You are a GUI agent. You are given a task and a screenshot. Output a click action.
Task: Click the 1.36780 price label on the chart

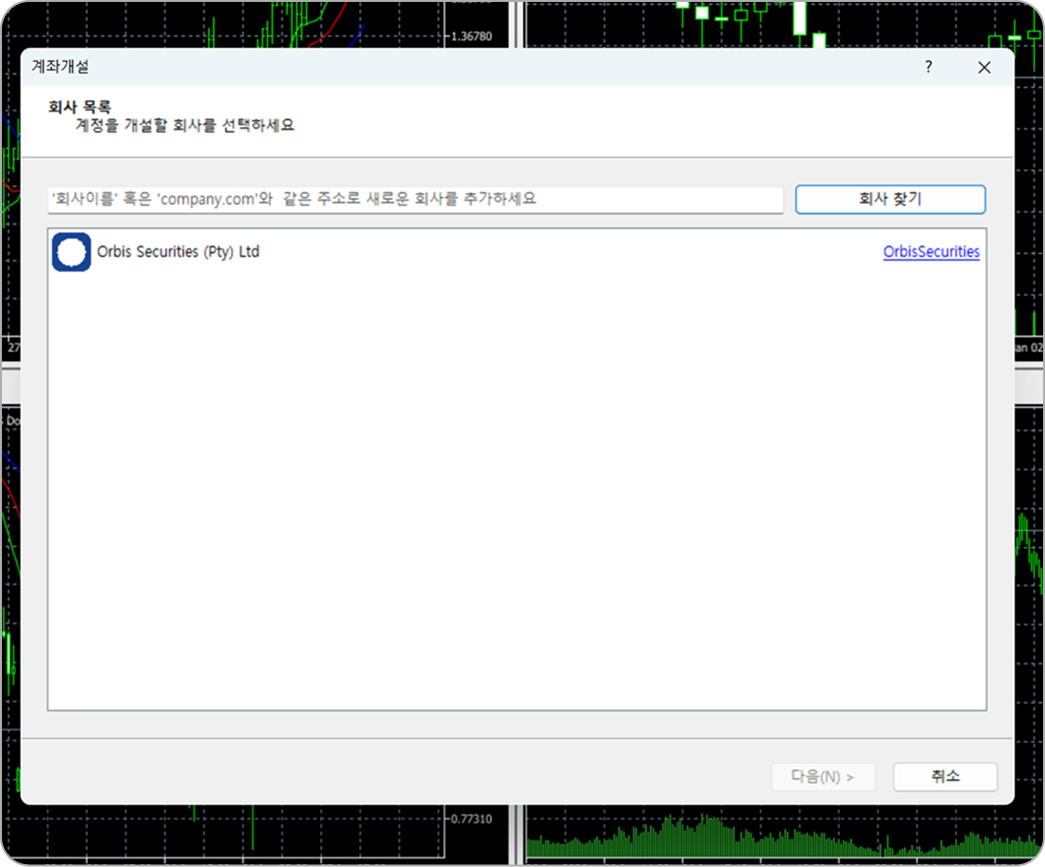point(473,34)
